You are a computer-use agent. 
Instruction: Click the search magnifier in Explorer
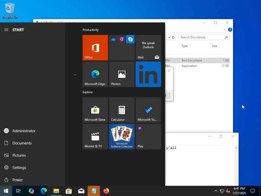226,37
